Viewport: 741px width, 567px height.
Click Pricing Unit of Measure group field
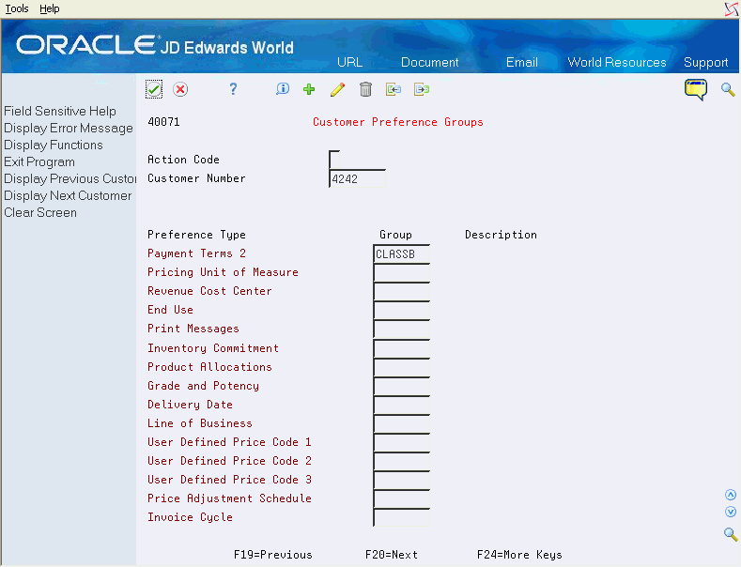click(402, 272)
